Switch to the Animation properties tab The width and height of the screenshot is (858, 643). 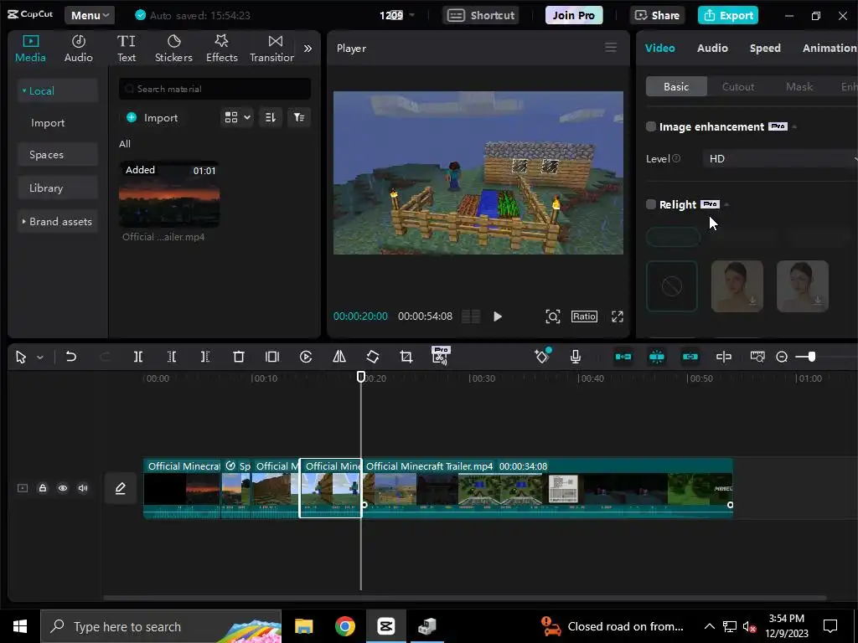(830, 48)
